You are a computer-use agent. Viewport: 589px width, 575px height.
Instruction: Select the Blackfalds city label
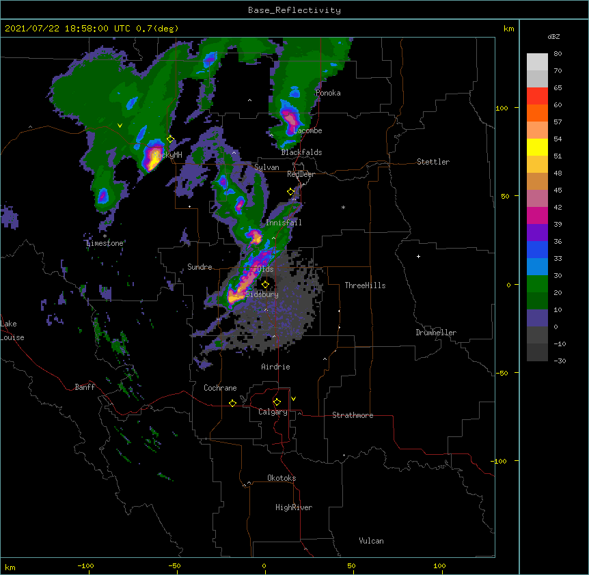[x=301, y=152]
